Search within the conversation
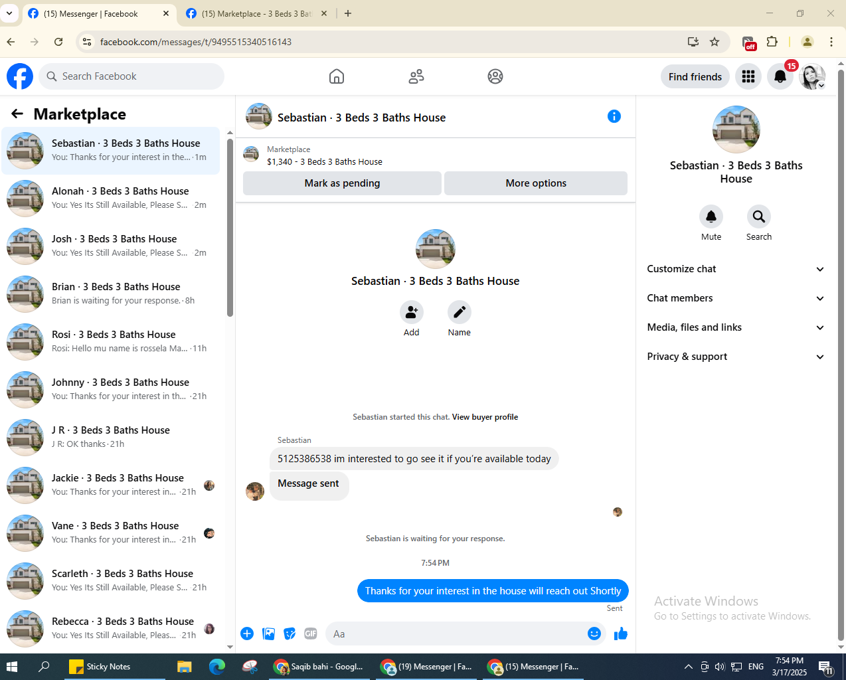Screen dimensions: 846x680 (x=759, y=216)
